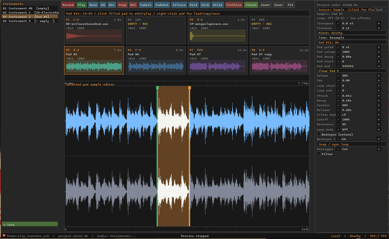This screenshot has height=239, width=389.
Task: Apply FadeOut to the selection
Action: [x=162, y=5]
